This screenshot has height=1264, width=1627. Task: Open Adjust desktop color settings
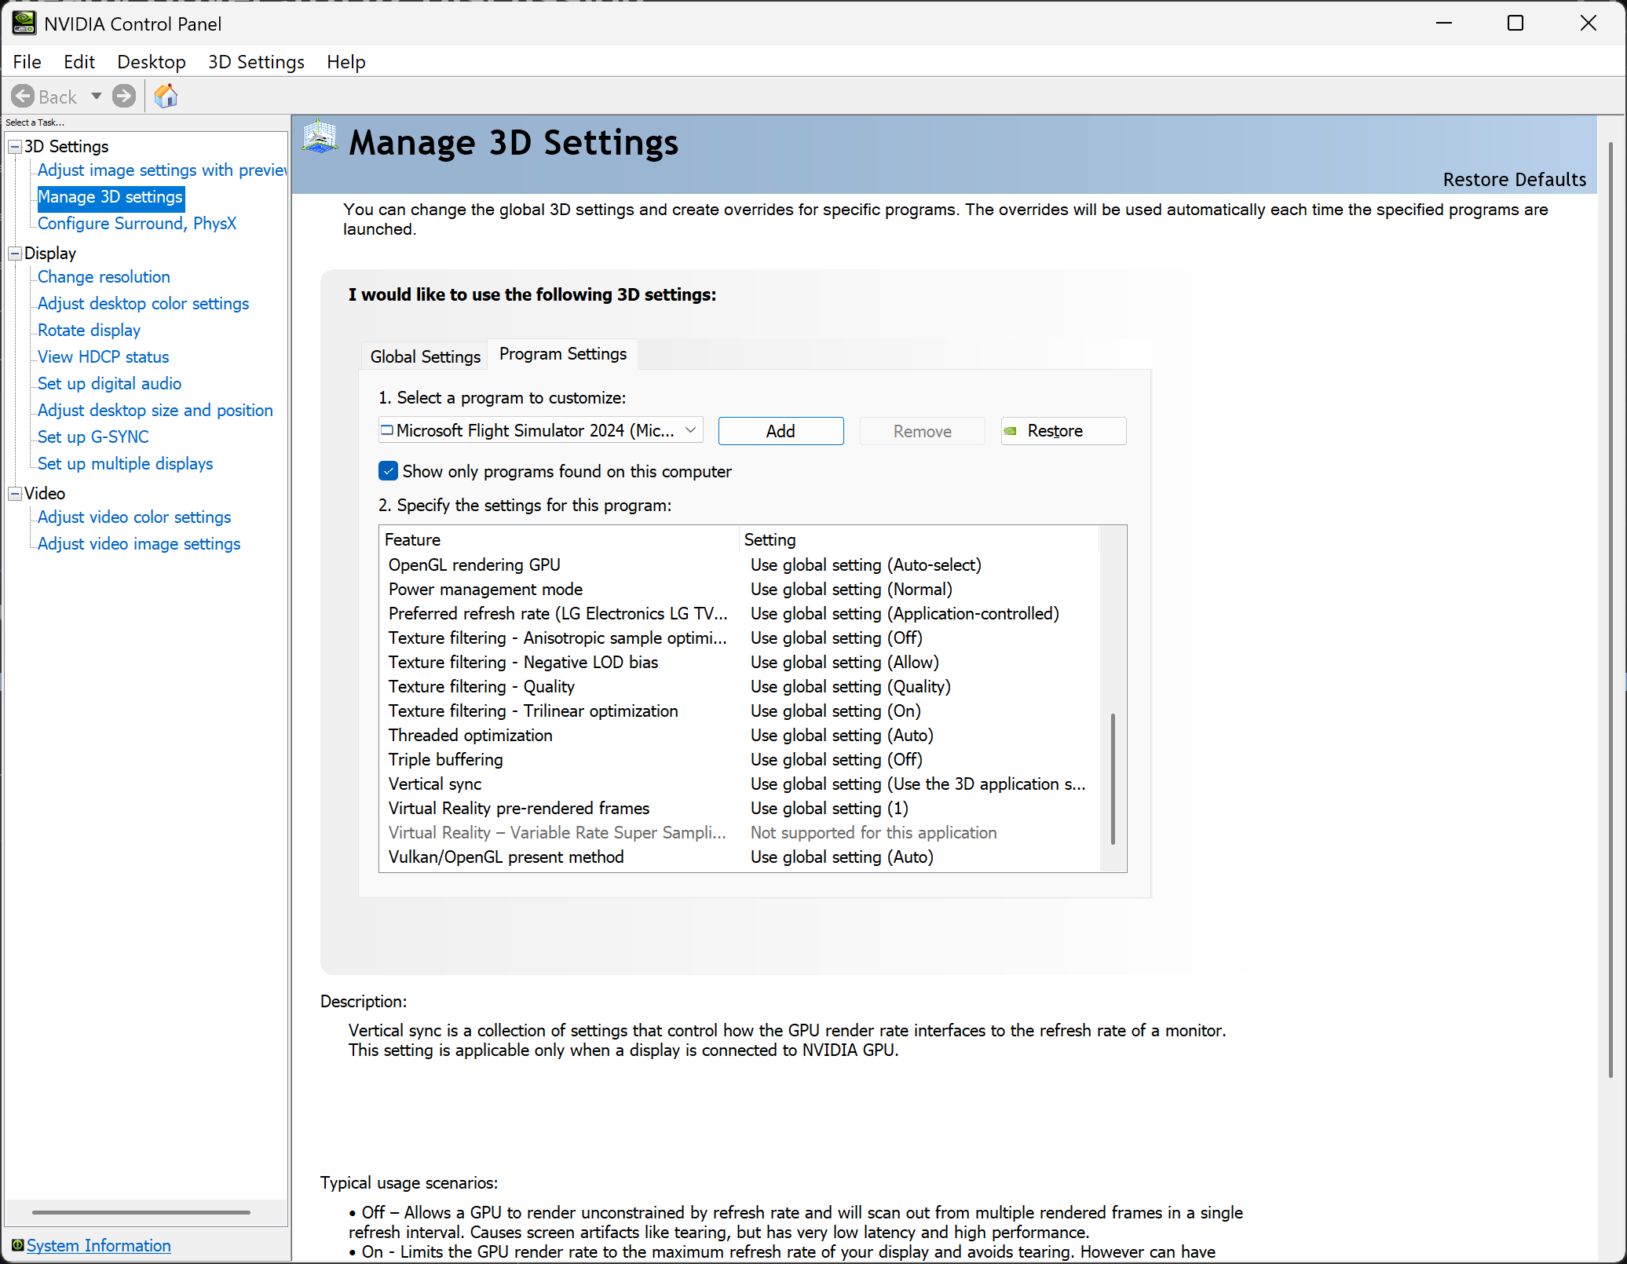(x=144, y=304)
